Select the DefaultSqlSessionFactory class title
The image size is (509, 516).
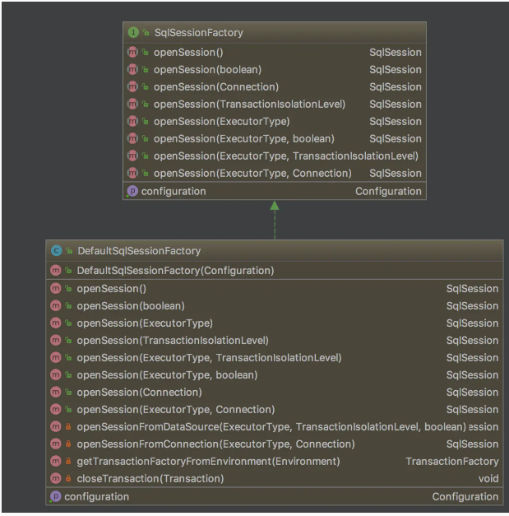[x=139, y=251]
